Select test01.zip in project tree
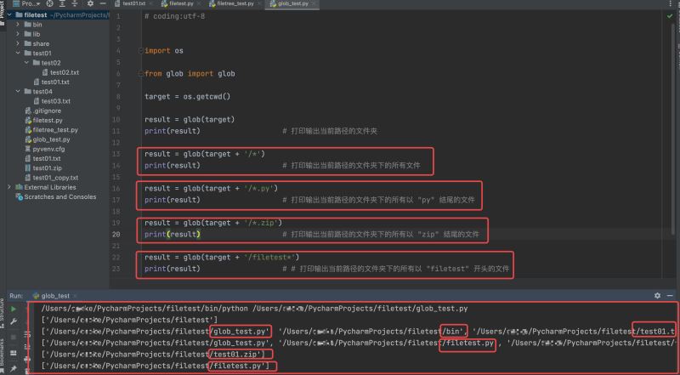680x375 pixels. (x=46, y=168)
